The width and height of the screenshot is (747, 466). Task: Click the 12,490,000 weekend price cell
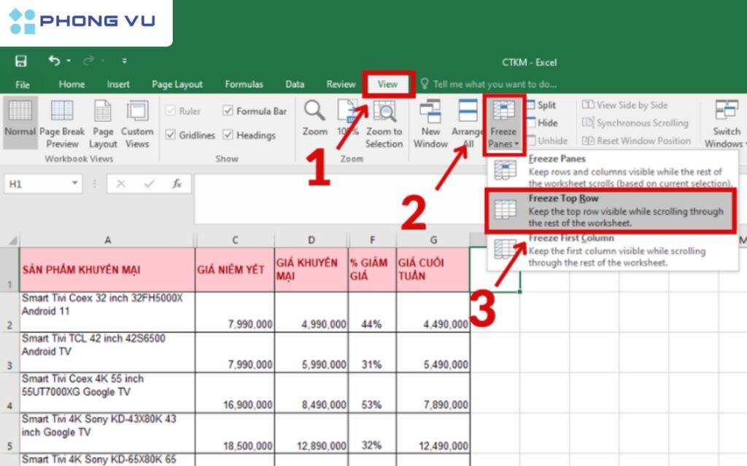point(433,433)
